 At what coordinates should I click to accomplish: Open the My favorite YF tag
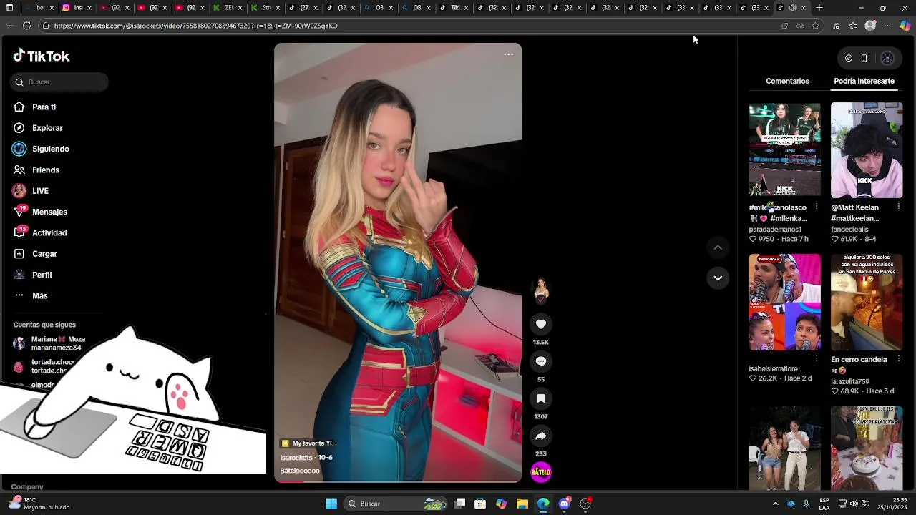tap(308, 443)
